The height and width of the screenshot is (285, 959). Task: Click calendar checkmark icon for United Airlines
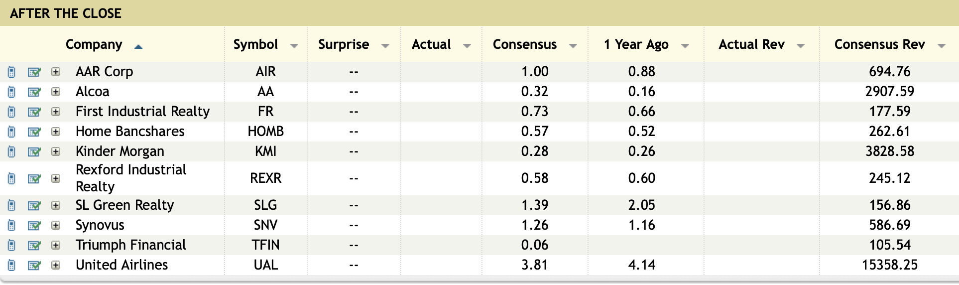[34, 266]
